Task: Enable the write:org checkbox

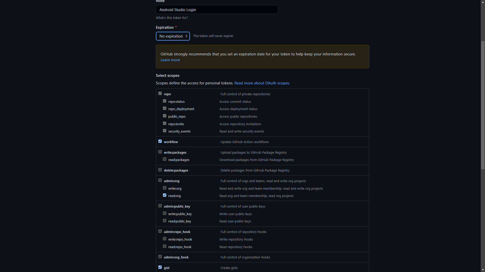Action: [x=164, y=188]
